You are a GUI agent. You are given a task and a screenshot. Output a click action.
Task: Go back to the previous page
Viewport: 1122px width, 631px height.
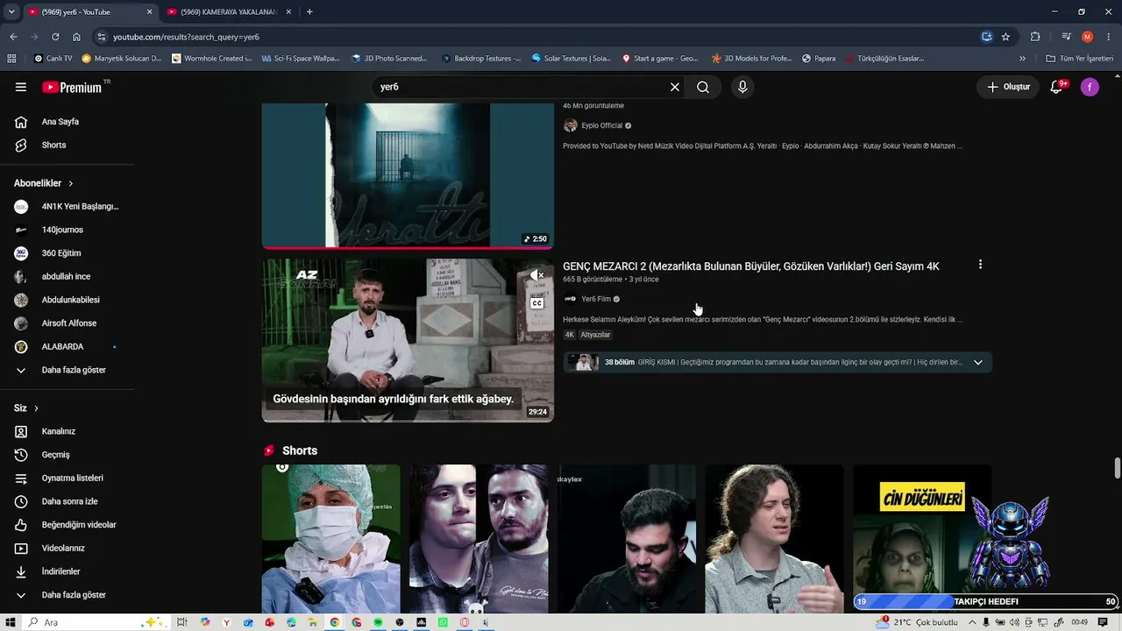[x=13, y=37]
